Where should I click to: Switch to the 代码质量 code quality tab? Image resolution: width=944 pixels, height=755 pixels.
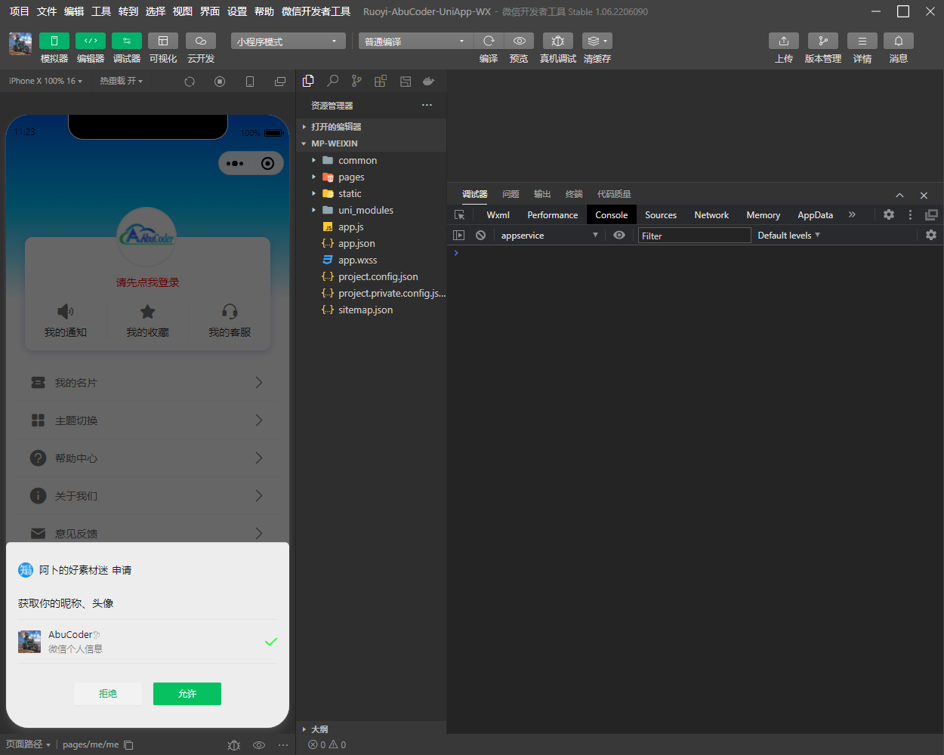(614, 194)
